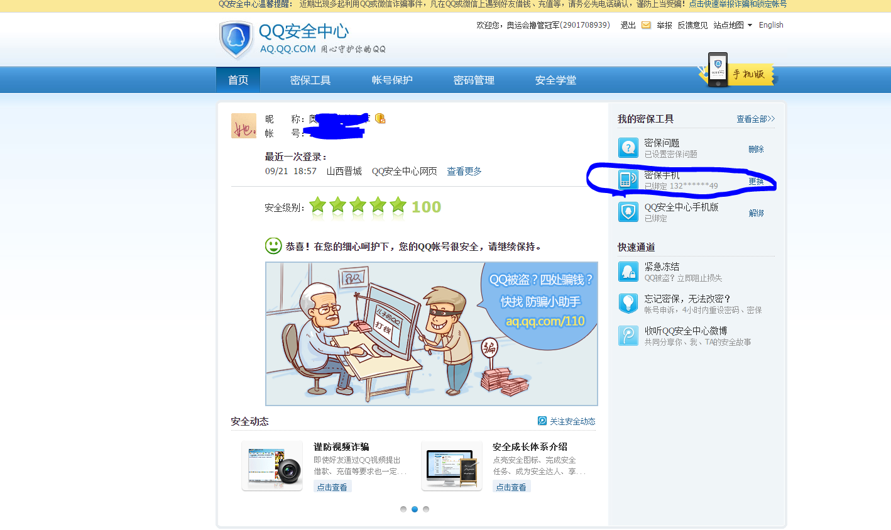
Task: Click the QQ安全中心 shield logo
Action: (x=236, y=39)
